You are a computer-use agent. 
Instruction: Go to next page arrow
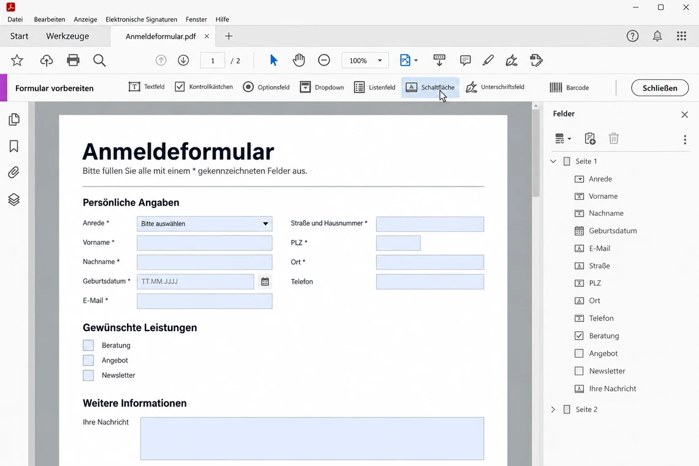(x=183, y=60)
